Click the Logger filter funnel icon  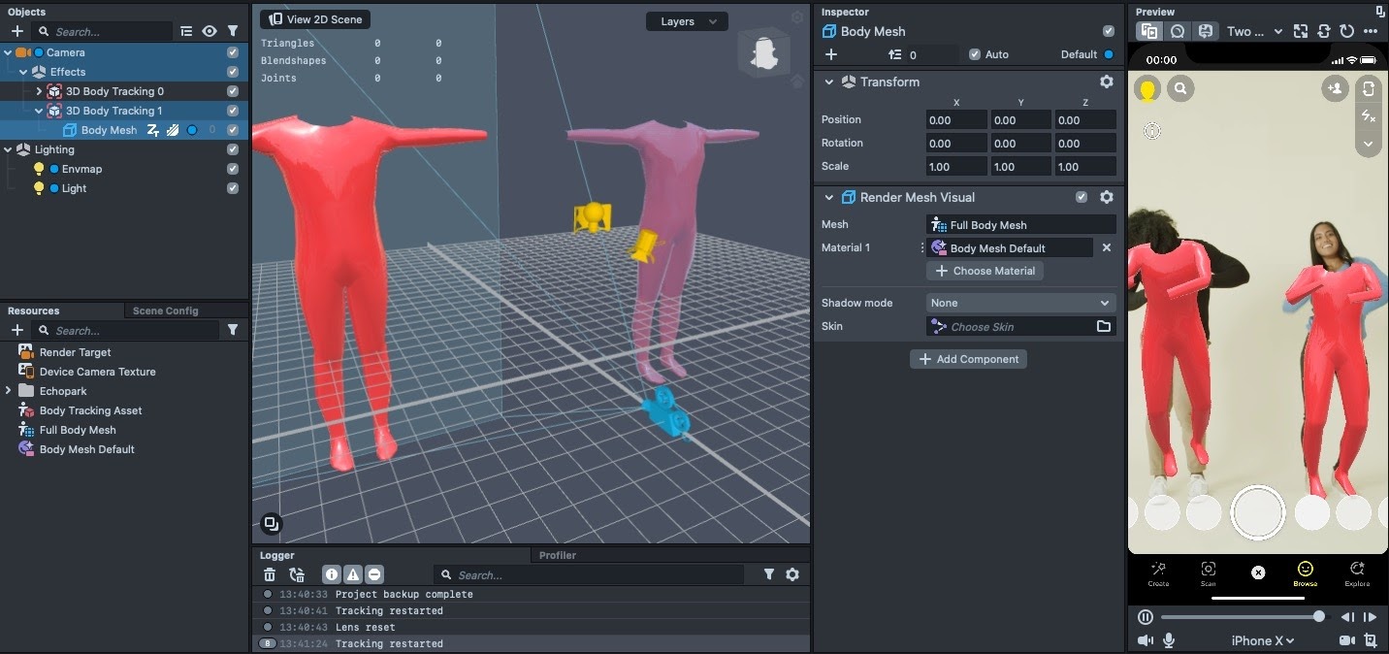769,574
